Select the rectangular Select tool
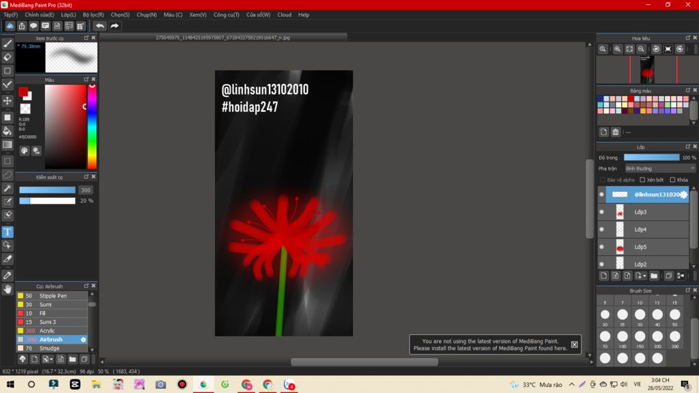 pyautogui.click(x=8, y=161)
